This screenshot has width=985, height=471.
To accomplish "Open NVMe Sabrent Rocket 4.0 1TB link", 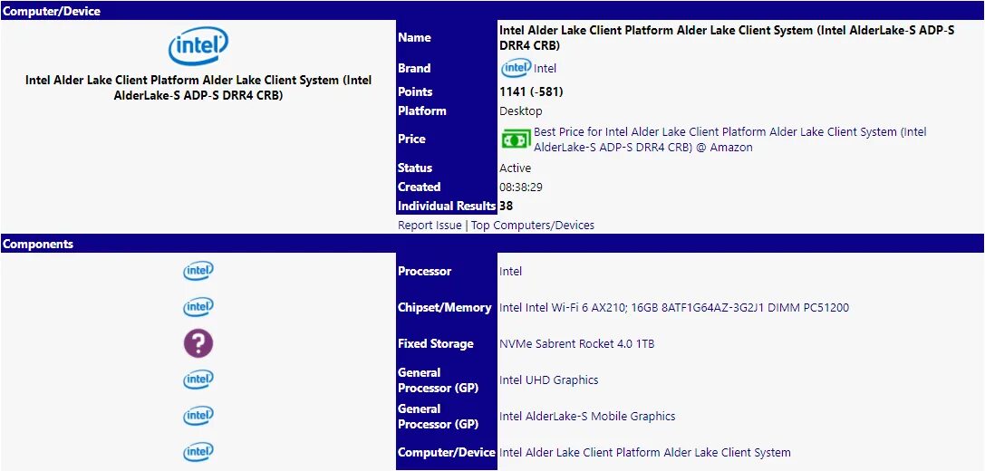I will click(x=577, y=343).
